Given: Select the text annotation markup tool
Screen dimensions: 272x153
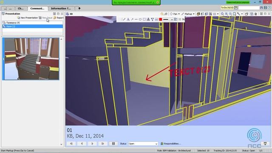Looking at the screenshot, I should point(128,20).
